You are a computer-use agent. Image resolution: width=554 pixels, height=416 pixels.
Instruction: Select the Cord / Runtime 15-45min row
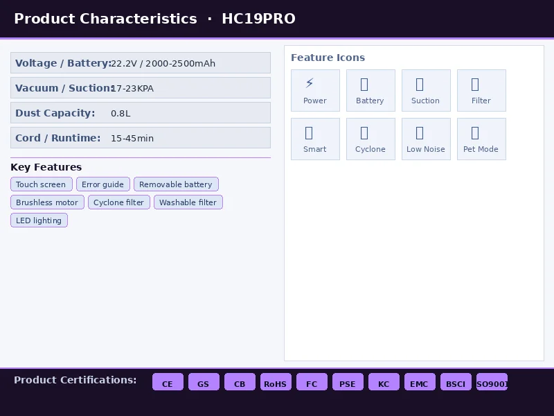141,137
